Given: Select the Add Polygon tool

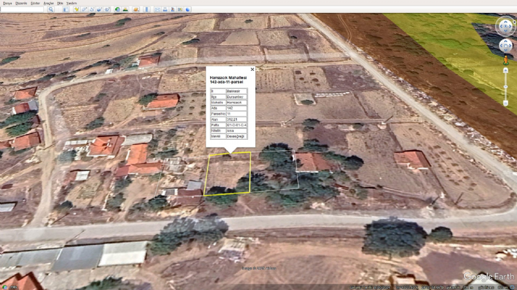Looking at the screenshot, I should [84, 10].
